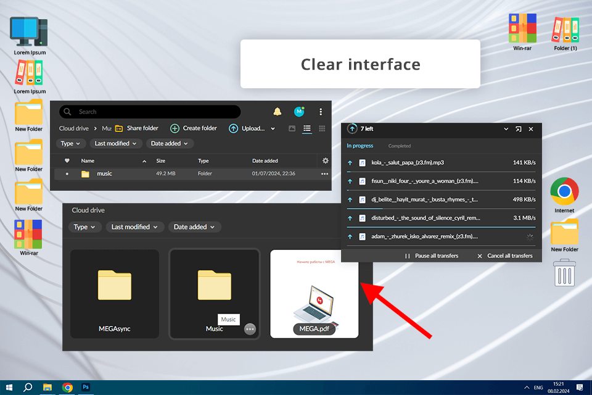Open Type filter in upper window
The width and height of the screenshot is (592, 395).
point(70,144)
